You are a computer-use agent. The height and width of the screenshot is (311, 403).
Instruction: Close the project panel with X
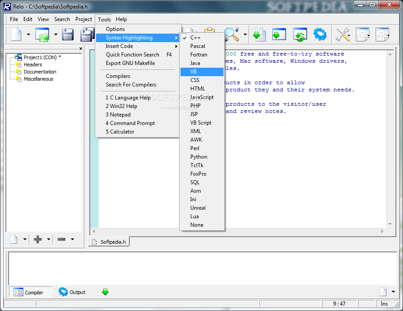[81, 48]
